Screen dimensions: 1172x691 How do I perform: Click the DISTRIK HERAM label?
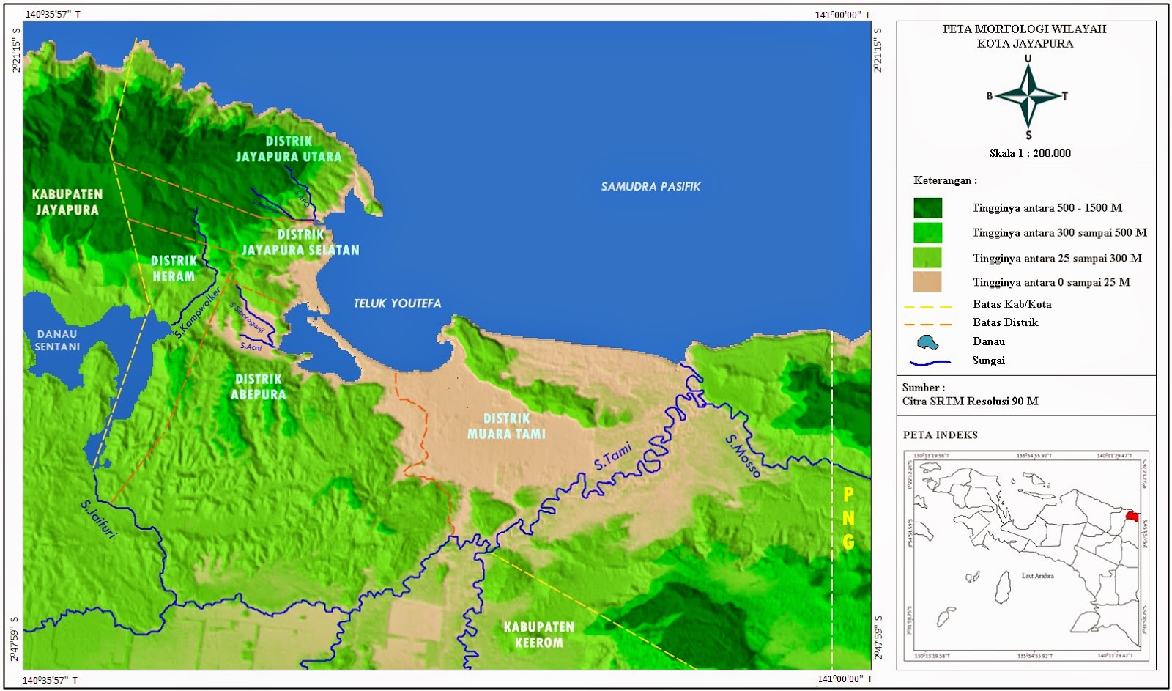(174, 268)
